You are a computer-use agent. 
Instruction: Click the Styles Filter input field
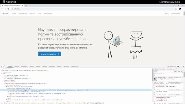[x=164, y=72]
